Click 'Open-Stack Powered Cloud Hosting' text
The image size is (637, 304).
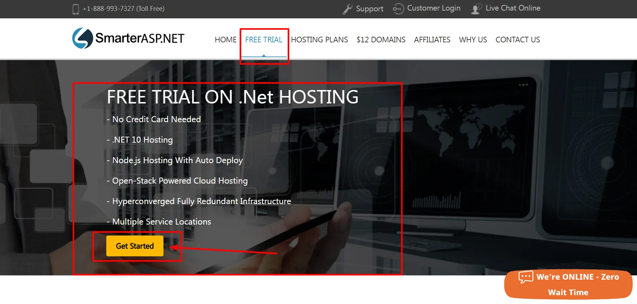(x=180, y=181)
